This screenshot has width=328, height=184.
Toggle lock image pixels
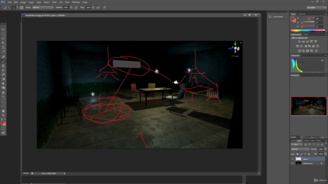[301, 154]
